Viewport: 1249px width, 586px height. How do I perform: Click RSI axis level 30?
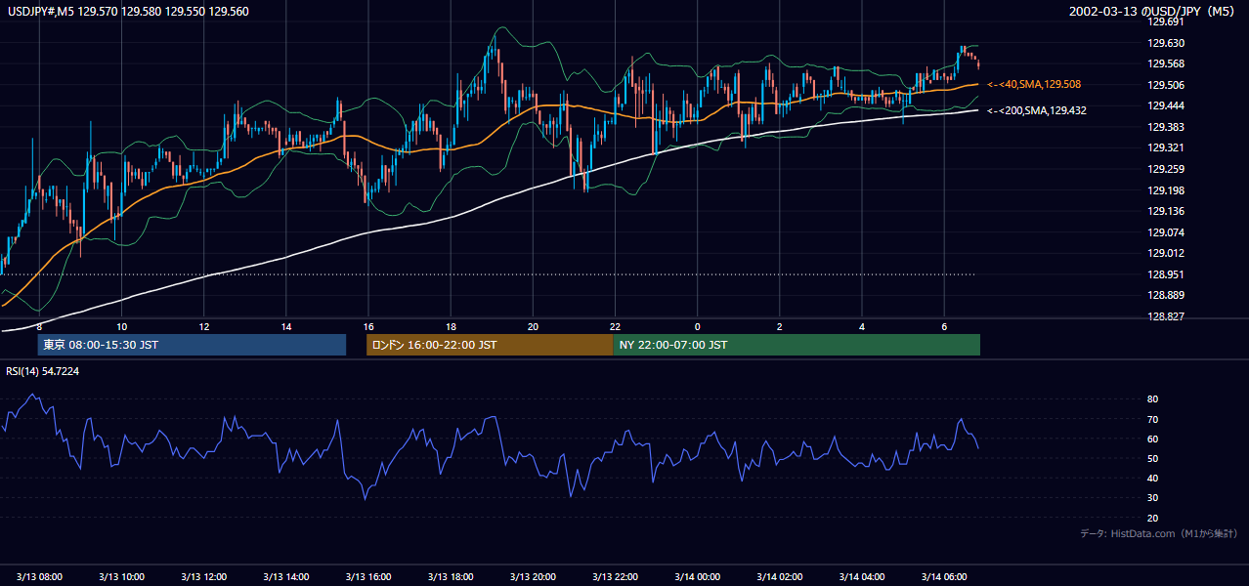[1153, 499]
